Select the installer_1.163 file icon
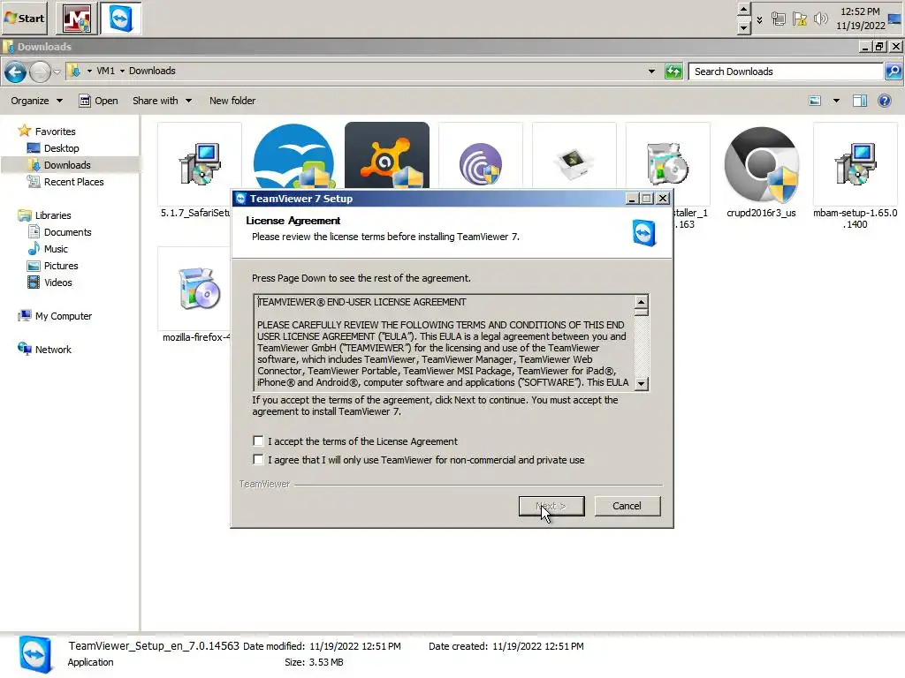The width and height of the screenshot is (905, 678). click(x=668, y=163)
